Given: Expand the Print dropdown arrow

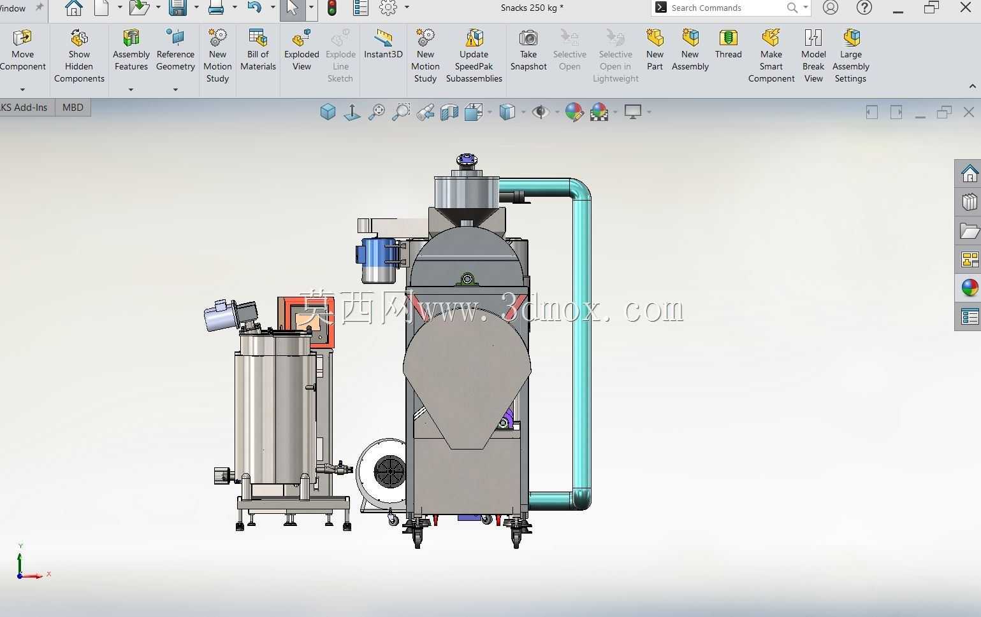Looking at the screenshot, I should pyautogui.click(x=235, y=8).
